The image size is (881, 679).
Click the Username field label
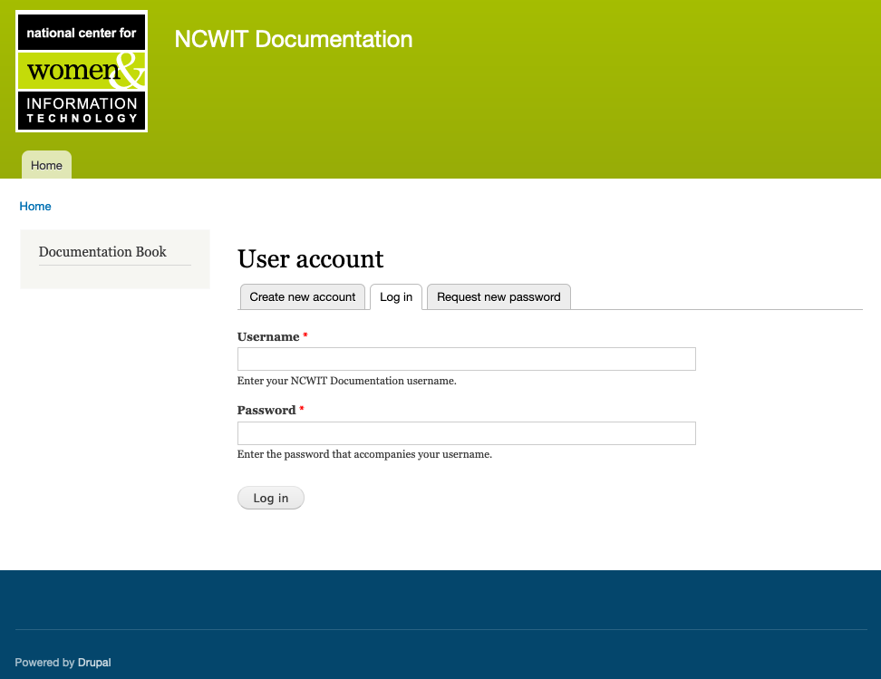tap(268, 337)
